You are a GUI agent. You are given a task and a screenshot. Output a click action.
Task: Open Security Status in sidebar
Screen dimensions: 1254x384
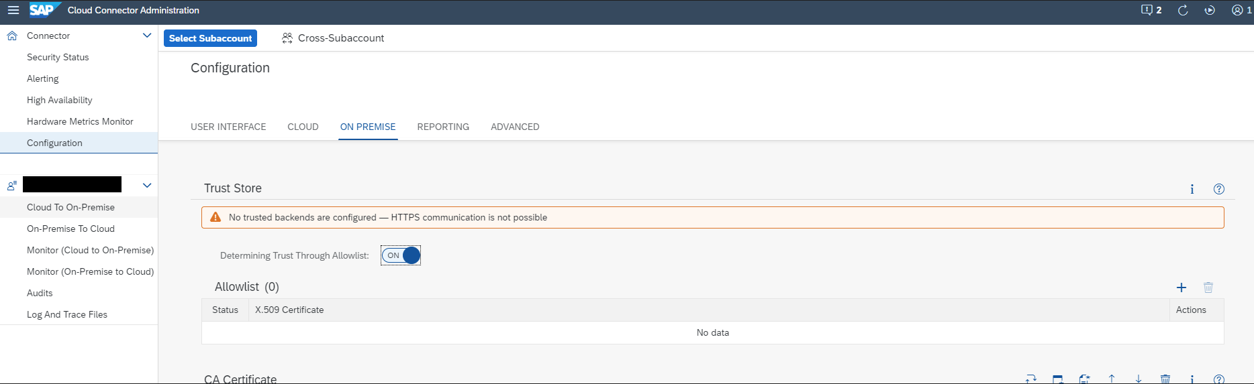click(79, 57)
